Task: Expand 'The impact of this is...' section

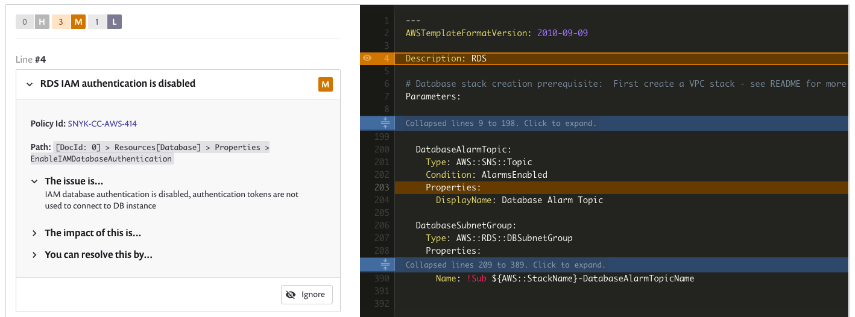Action: (x=35, y=233)
